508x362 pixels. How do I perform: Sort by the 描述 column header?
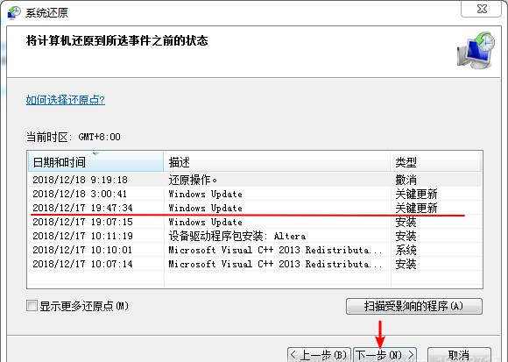tap(277, 161)
